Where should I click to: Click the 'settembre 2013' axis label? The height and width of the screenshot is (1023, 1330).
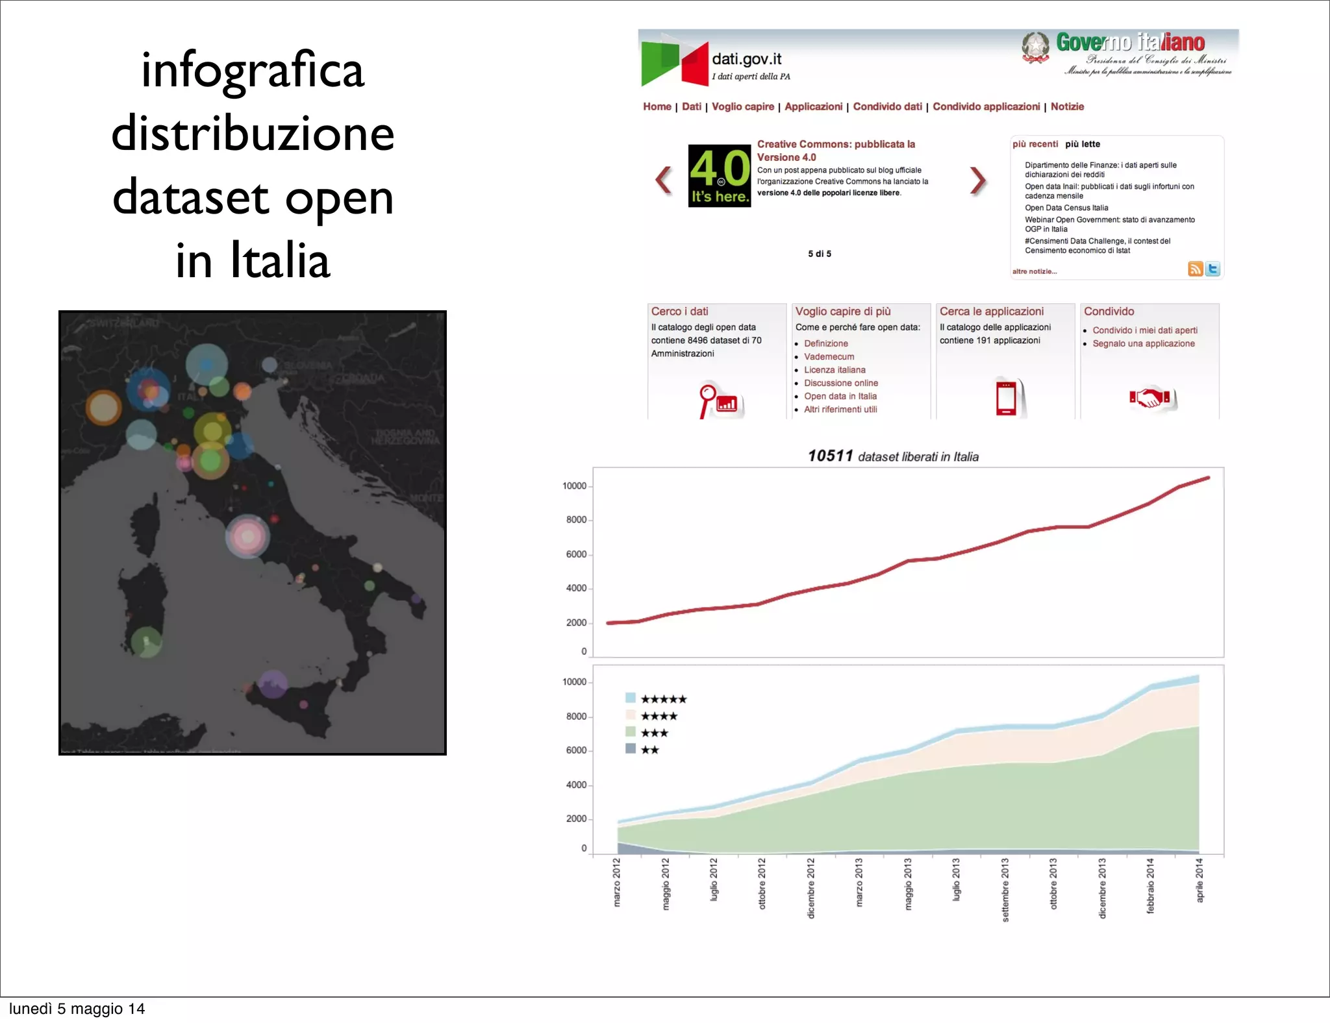coord(1005,889)
